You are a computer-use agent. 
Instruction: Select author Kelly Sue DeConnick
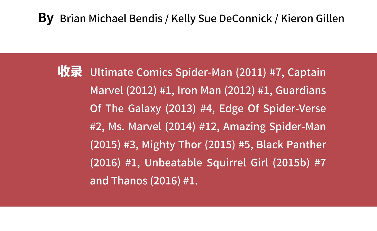pos(221,19)
